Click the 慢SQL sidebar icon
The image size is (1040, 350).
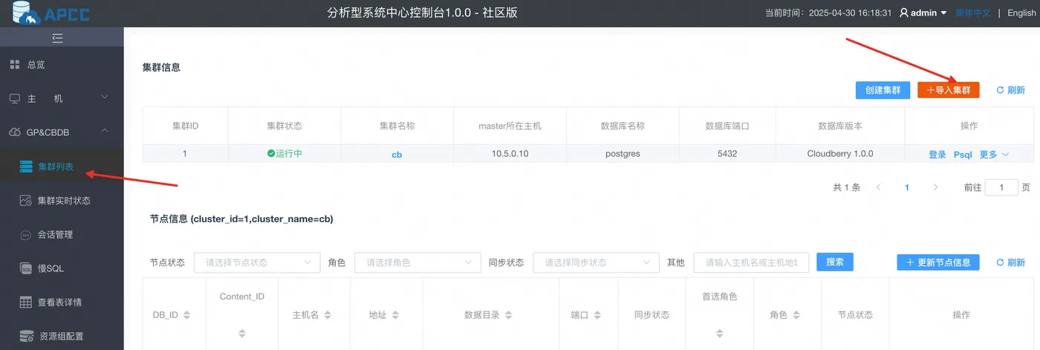pos(26,268)
